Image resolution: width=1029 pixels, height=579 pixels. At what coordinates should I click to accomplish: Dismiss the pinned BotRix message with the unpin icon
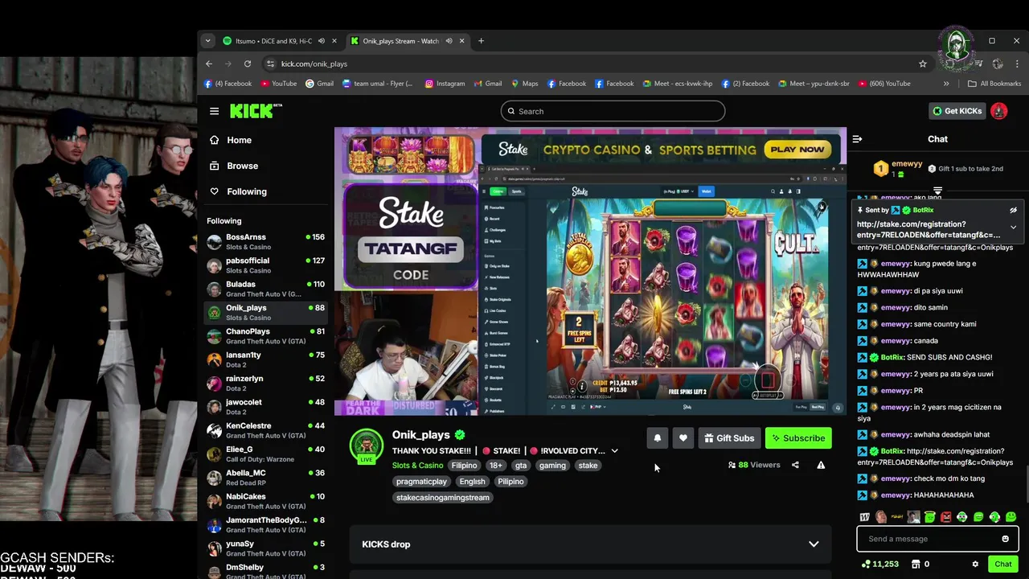click(x=1013, y=210)
